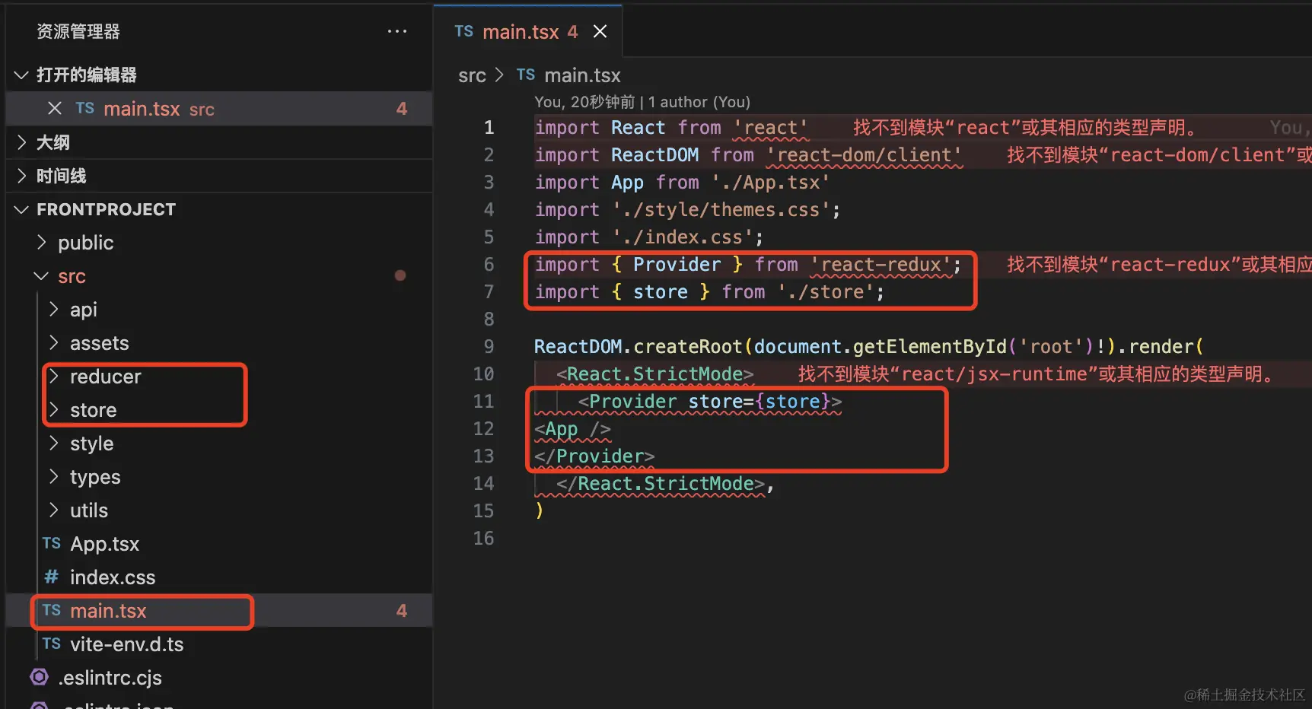This screenshot has width=1312, height=709.
Task: Open the Explorer panel more actions menu
Action: pyautogui.click(x=396, y=31)
